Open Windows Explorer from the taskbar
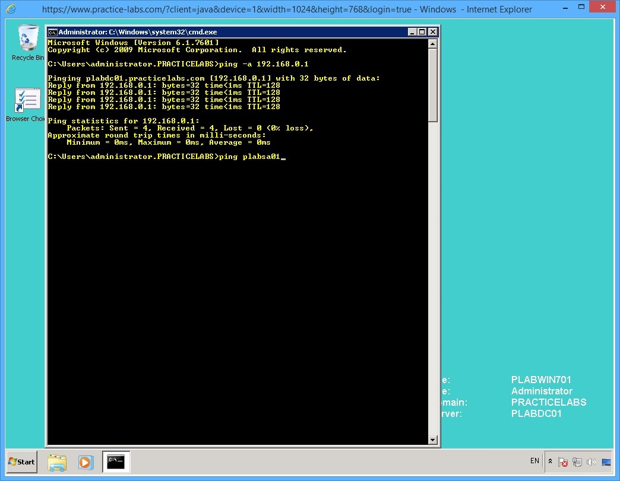 pyautogui.click(x=57, y=462)
